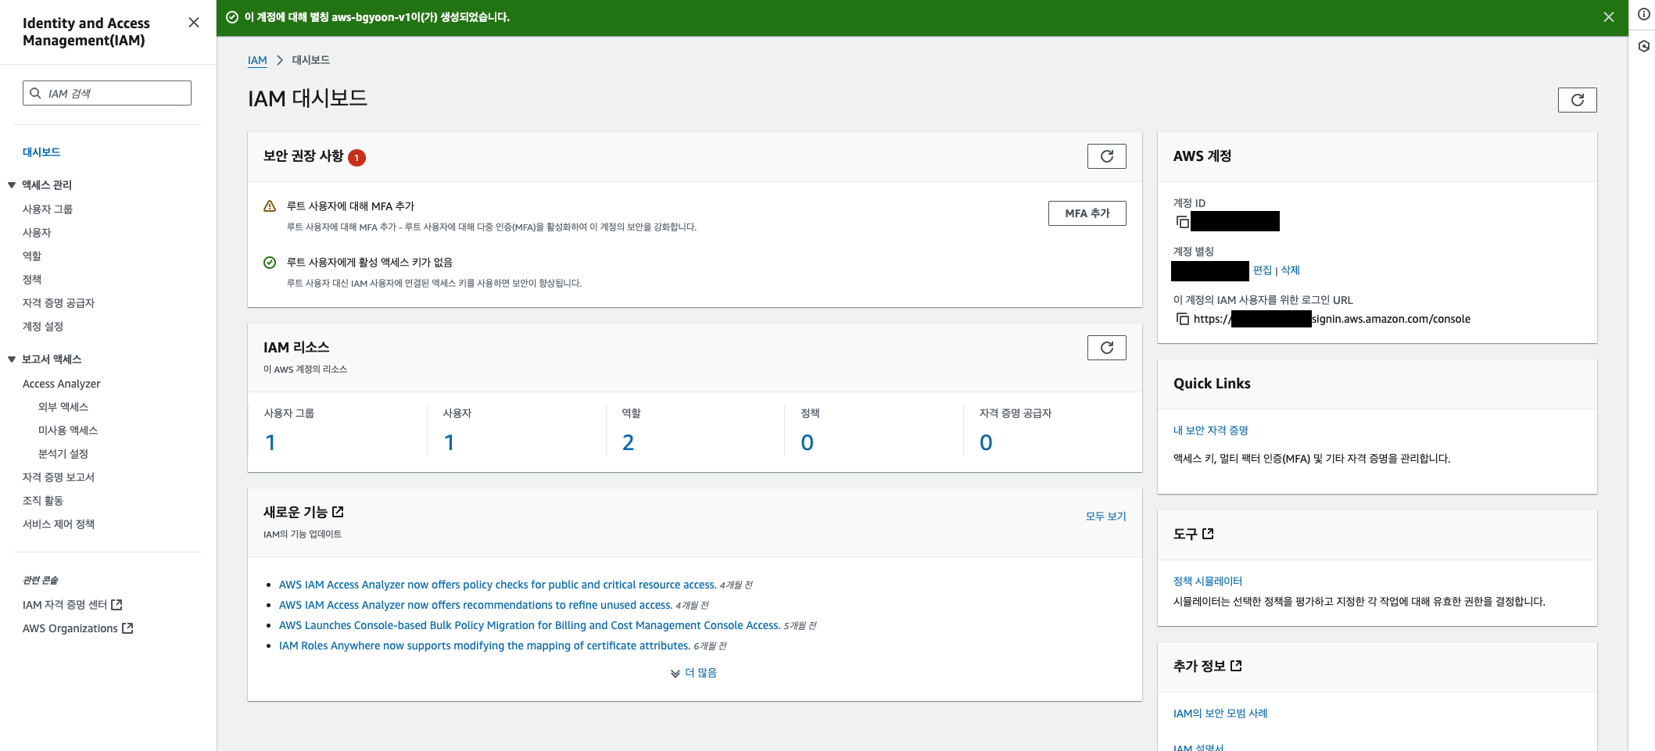
Task: Open 자격 증명 보고서 in the sidebar
Action: [x=59, y=477]
